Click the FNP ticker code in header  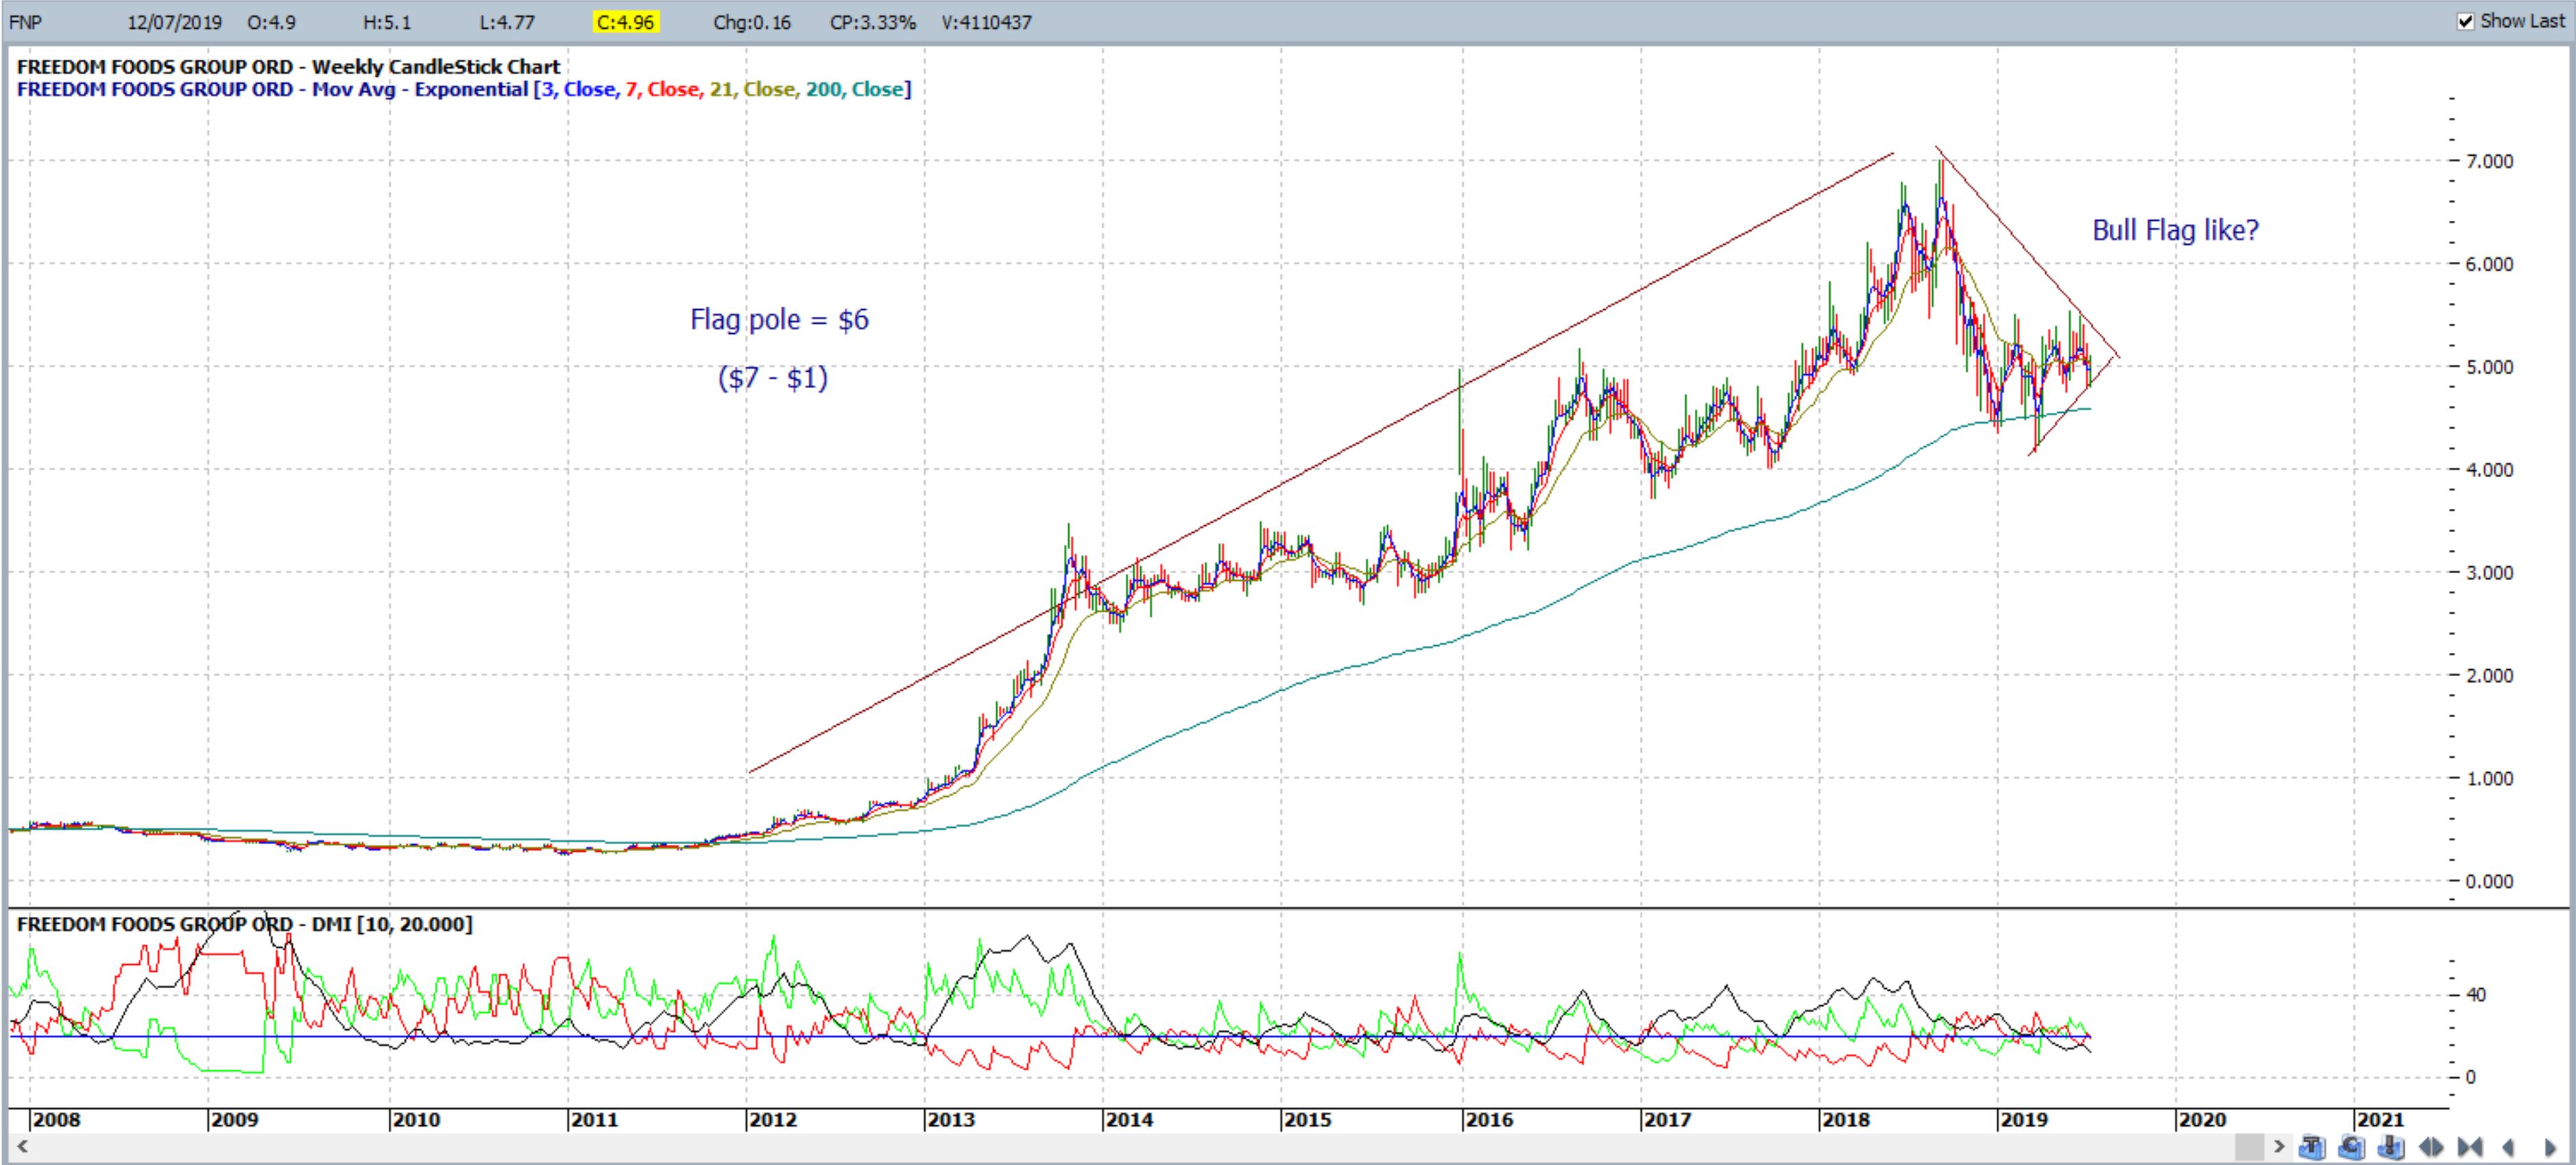click(26, 22)
